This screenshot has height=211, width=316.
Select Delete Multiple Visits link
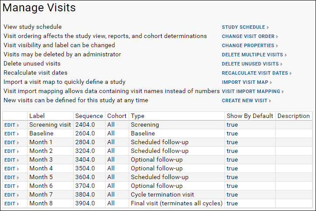254,55
